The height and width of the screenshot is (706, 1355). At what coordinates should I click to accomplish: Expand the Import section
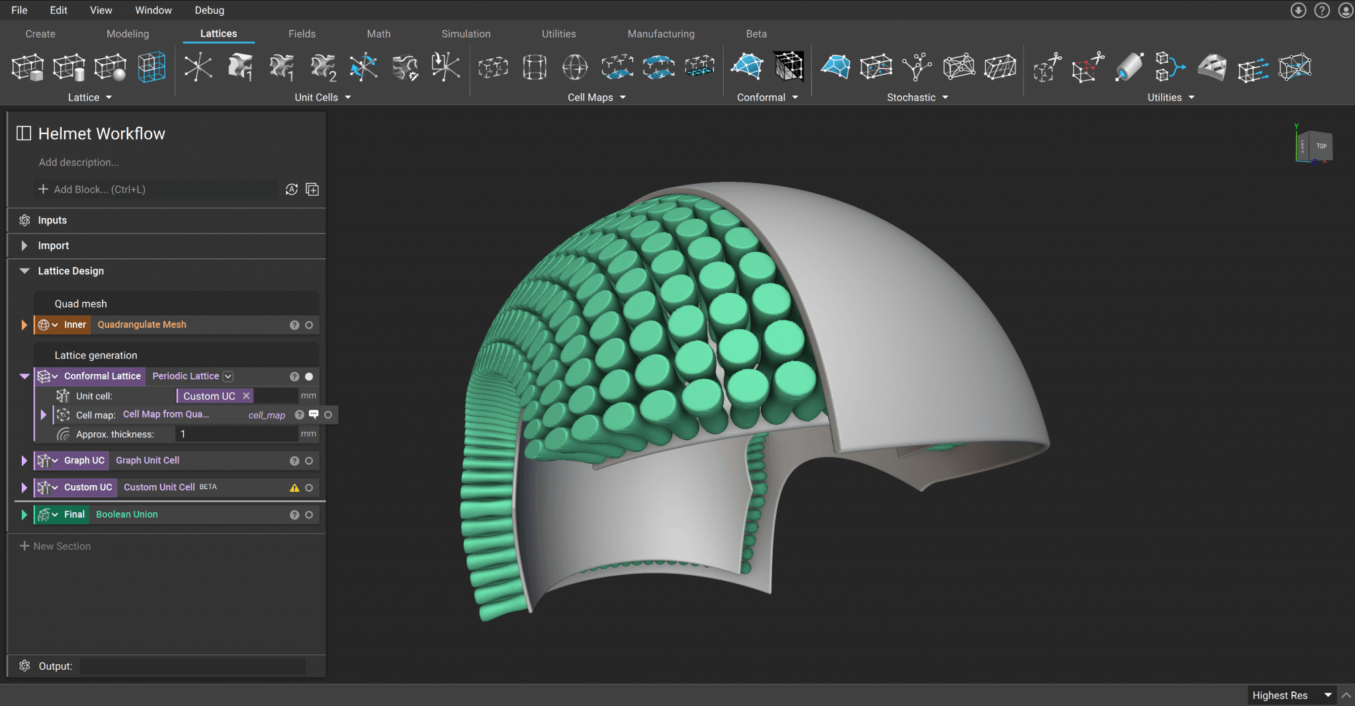tap(24, 246)
